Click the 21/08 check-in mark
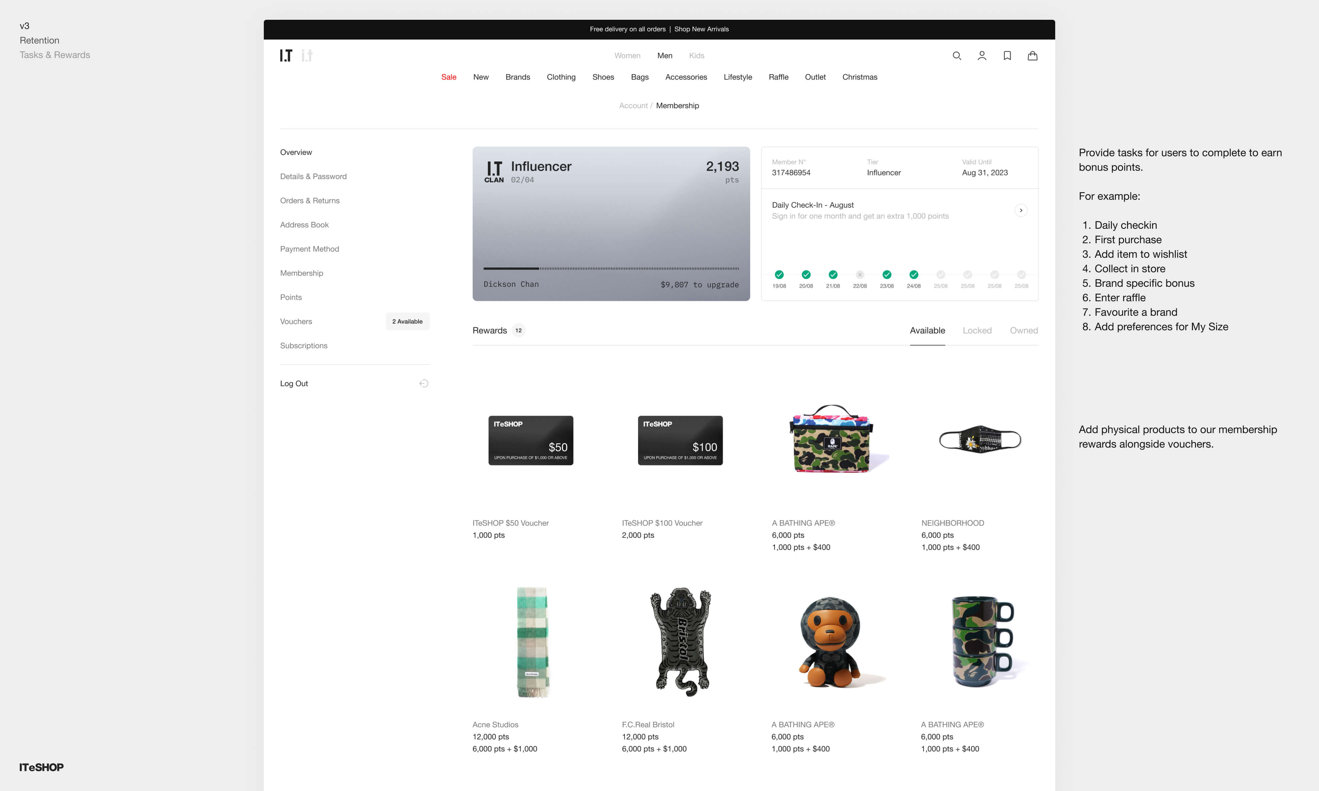This screenshot has width=1319, height=791. tap(833, 275)
